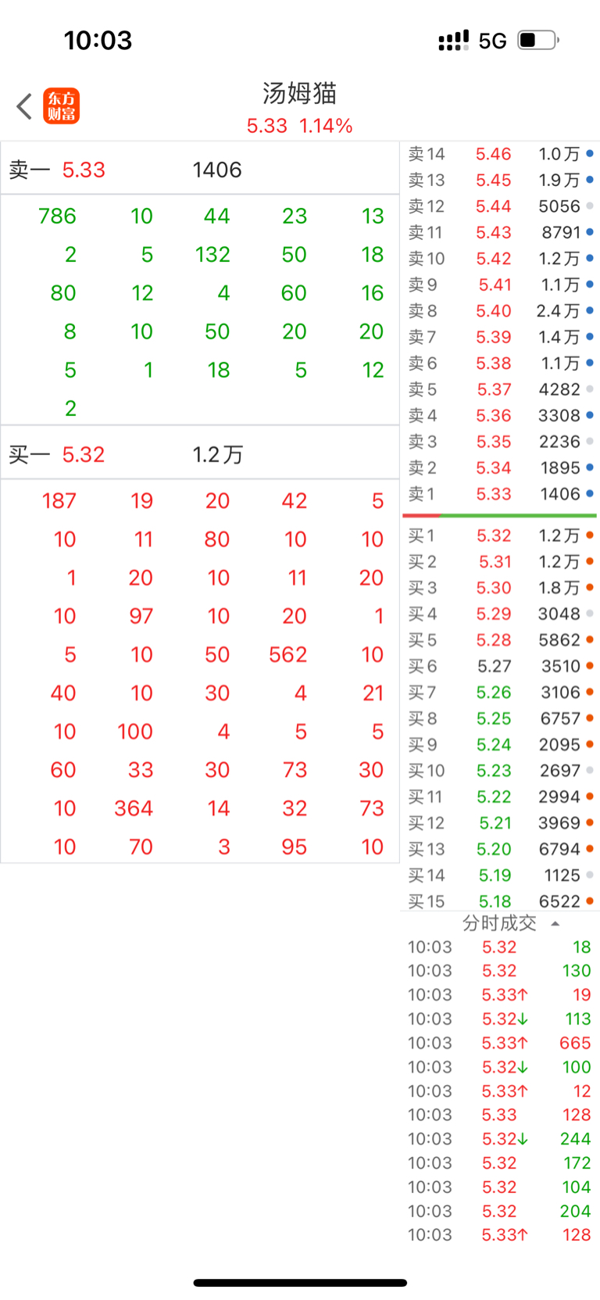Tap the trade with volume 665
600x1300 pixels.
[x=500, y=1043]
